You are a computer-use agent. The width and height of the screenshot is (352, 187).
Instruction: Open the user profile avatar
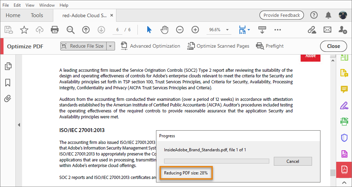pos(343,15)
